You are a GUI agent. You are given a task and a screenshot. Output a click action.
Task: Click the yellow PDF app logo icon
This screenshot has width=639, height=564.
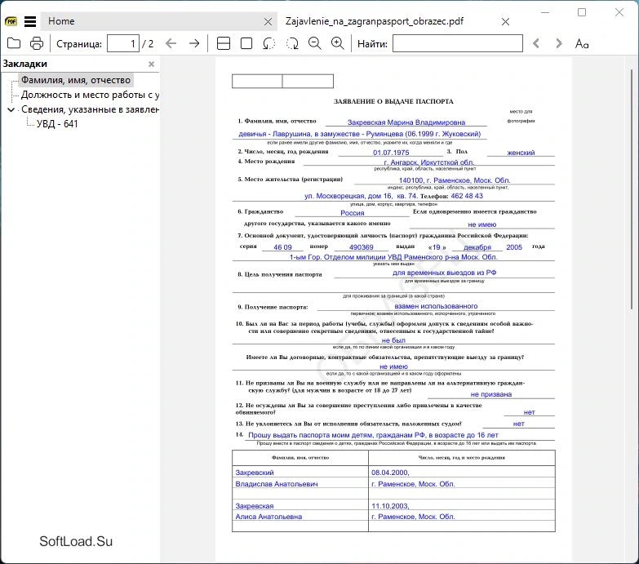click(11, 21)
